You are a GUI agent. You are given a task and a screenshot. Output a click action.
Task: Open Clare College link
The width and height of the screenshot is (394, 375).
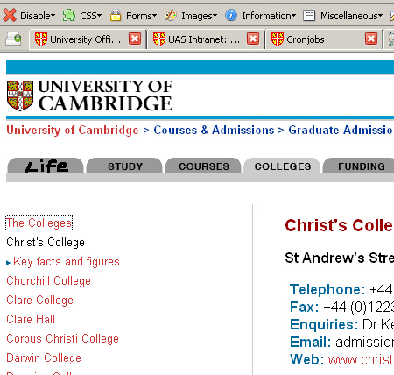(39, 300)
